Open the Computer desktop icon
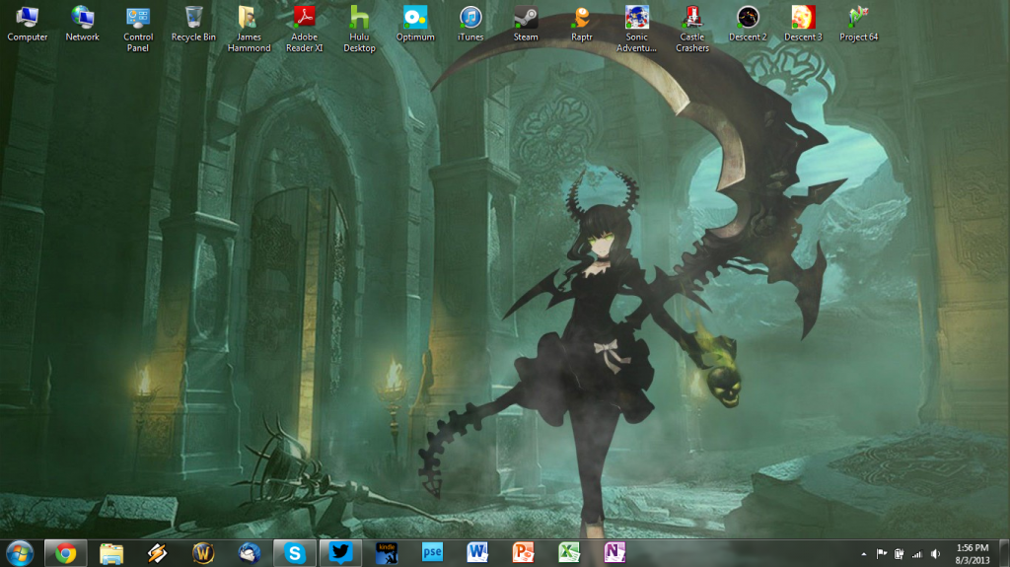This screenshot has height=567, width=1010. coord(27,24)
